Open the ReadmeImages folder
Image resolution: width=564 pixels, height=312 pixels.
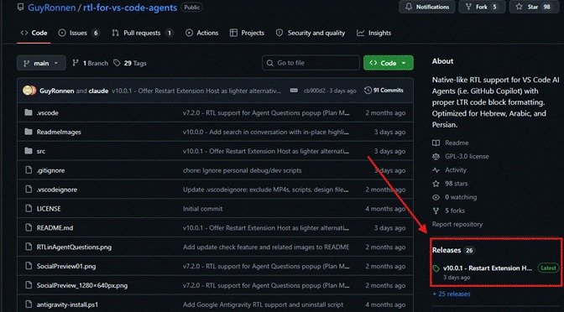(59, 132)
